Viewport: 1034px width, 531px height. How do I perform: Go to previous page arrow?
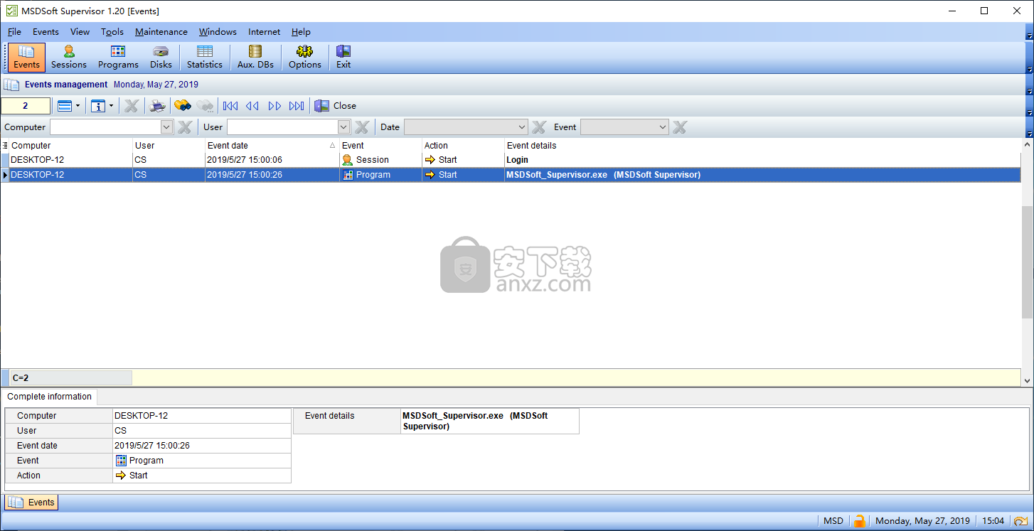(252, 106)
